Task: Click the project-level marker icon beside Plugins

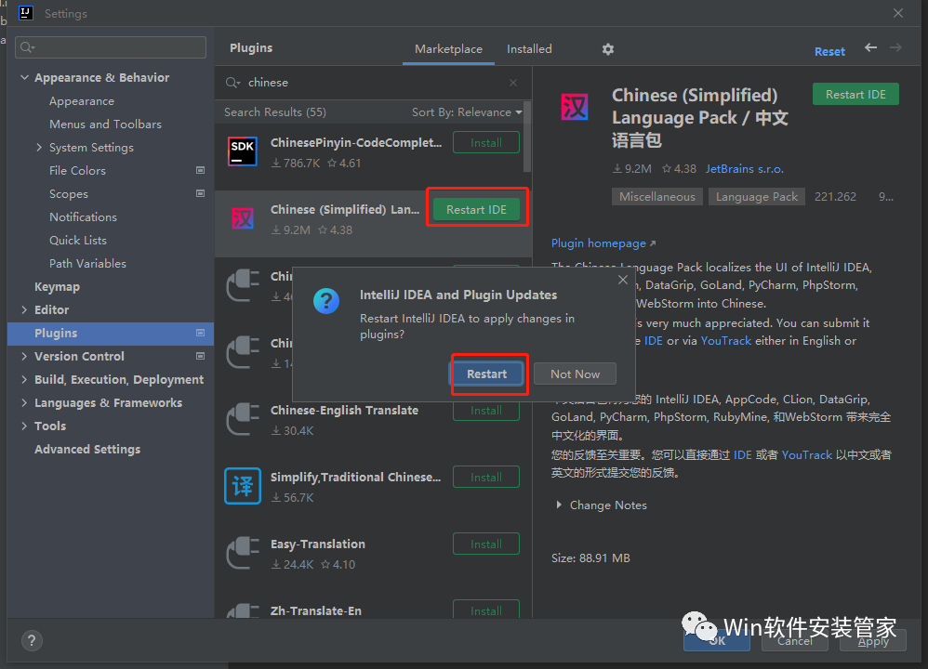Action: [x=200, y=333]
